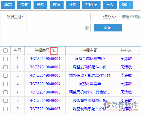Check the row for RCTZ2019040001
This screenshot has height=114, width=141.
(x=5, y=59)
